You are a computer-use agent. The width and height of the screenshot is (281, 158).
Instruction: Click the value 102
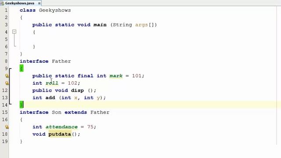[x=72, y=83]
